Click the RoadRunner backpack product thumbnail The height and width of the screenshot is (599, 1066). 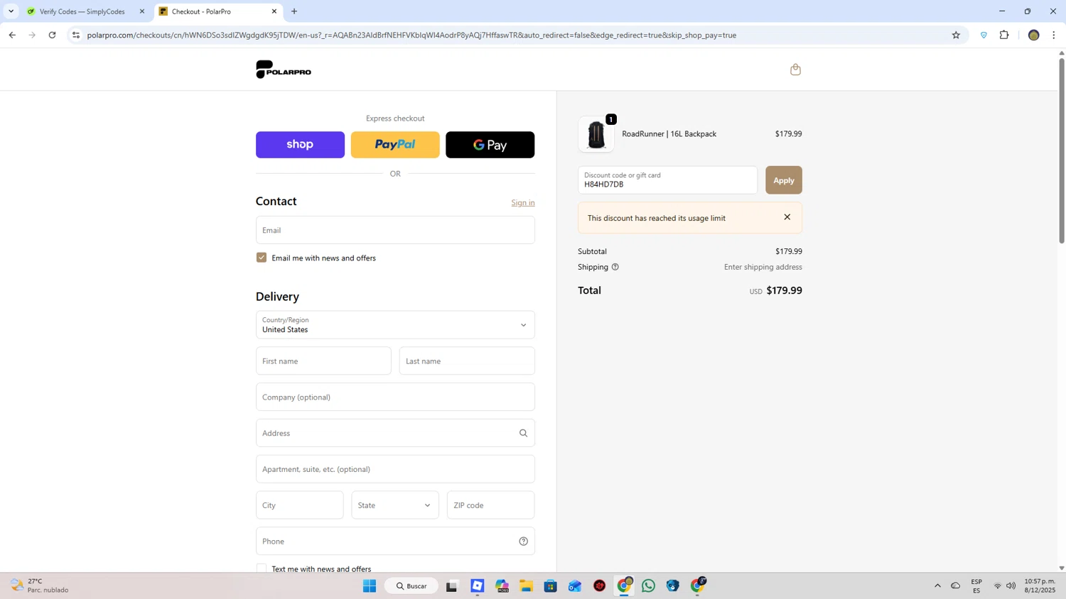point(596,134)
